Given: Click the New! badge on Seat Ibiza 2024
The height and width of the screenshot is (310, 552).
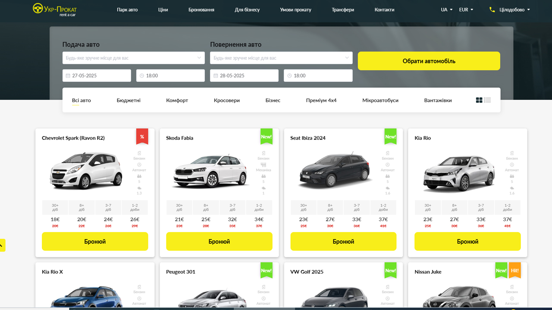Looking at the screenshot, I should click(x=391, y=136).
